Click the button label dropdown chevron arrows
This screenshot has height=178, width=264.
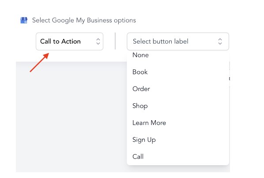point(220,42)
